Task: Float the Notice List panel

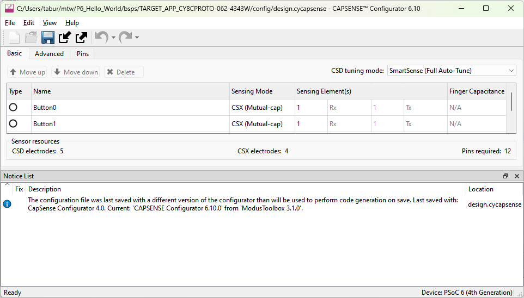Action: click(505, 176)
